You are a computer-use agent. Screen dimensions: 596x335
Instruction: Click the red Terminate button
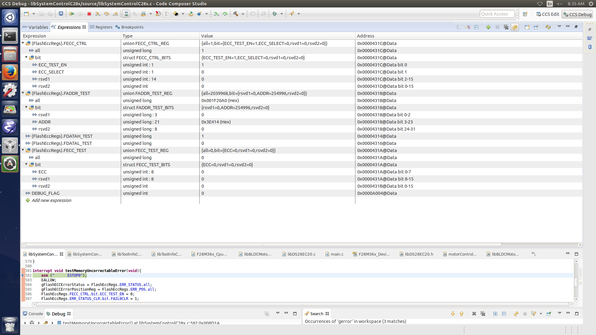point(89,14)
